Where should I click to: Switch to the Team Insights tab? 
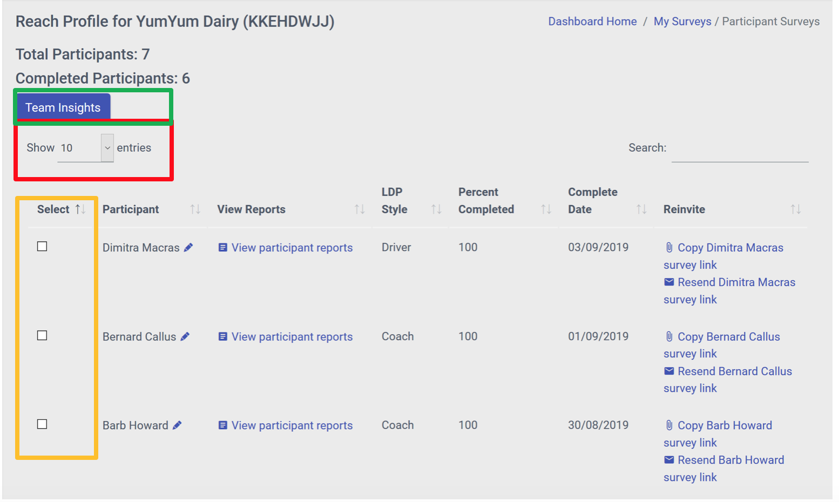(63, 107)
